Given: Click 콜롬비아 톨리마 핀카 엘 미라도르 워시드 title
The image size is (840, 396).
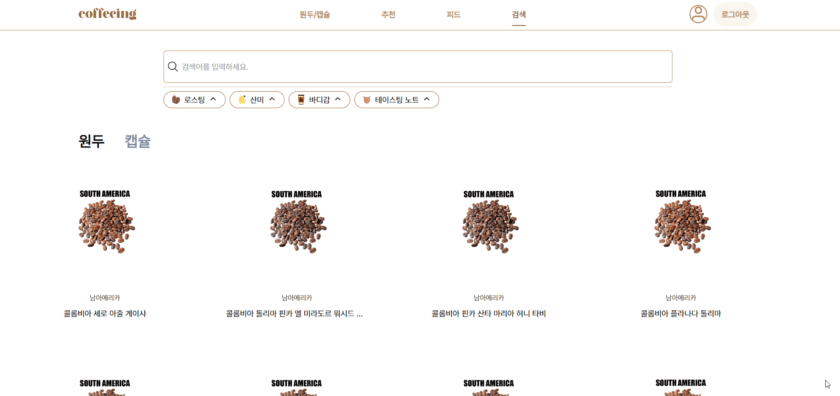Looking at the screenshot, I should coord(294,314).
